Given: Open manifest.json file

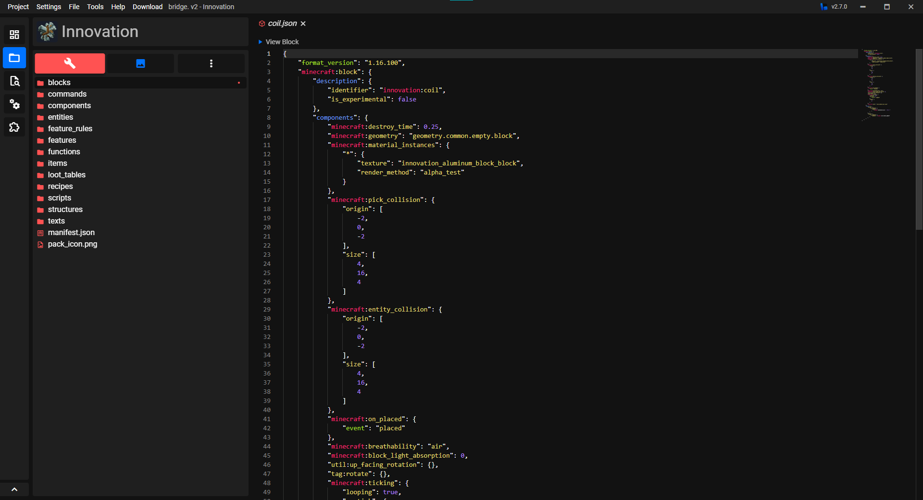Looking at the screenshot, I should tap(140, 233).
